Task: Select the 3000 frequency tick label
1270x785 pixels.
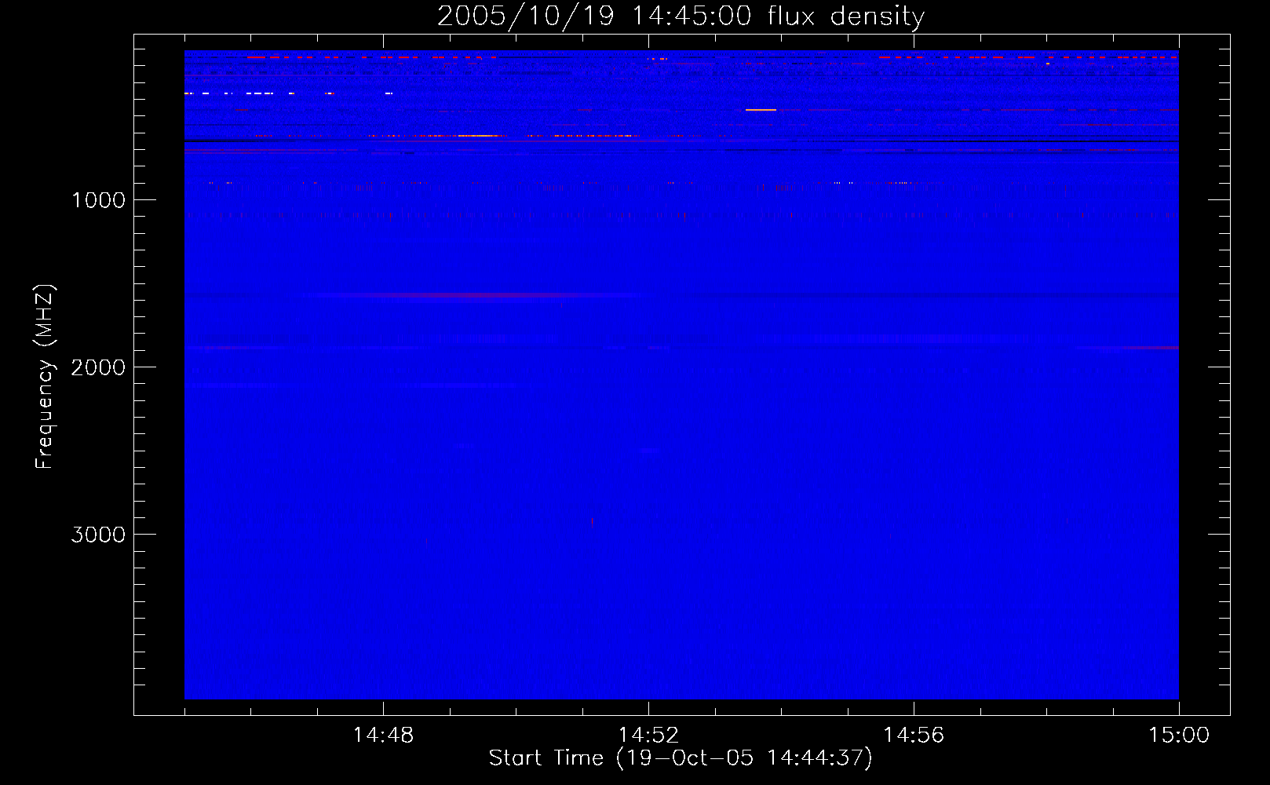Action: [x=98, y=535]
